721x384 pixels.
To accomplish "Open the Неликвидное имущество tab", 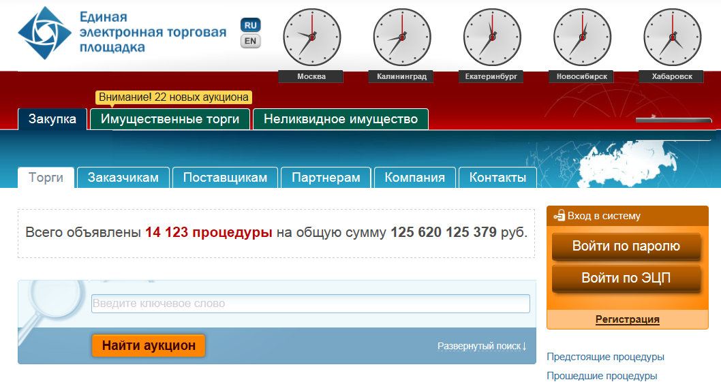I will click(x=341, y=119).
